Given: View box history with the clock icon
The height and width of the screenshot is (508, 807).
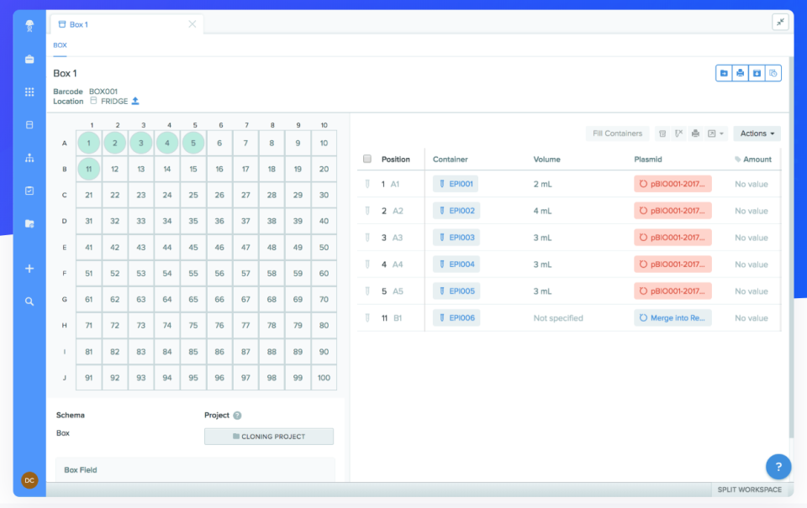Looking at the screenshot, I should click(772, 73).
